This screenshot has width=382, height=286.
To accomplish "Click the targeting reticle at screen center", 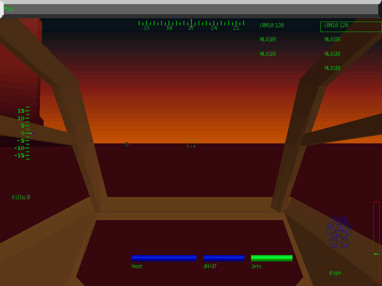I will point(191,142).
